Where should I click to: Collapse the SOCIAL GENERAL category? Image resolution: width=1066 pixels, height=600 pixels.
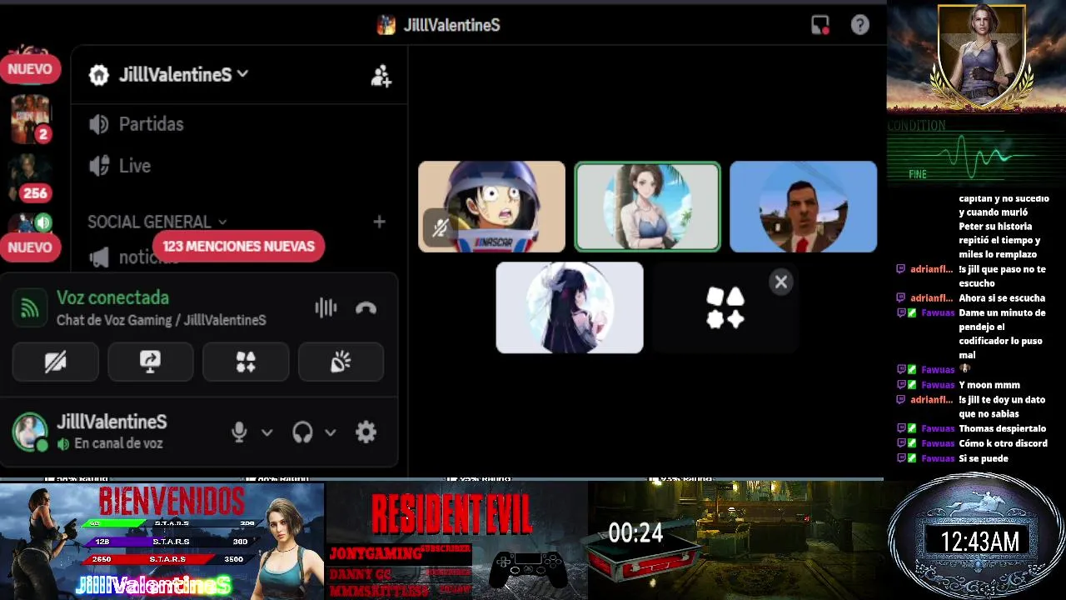[x=157, y=222]
